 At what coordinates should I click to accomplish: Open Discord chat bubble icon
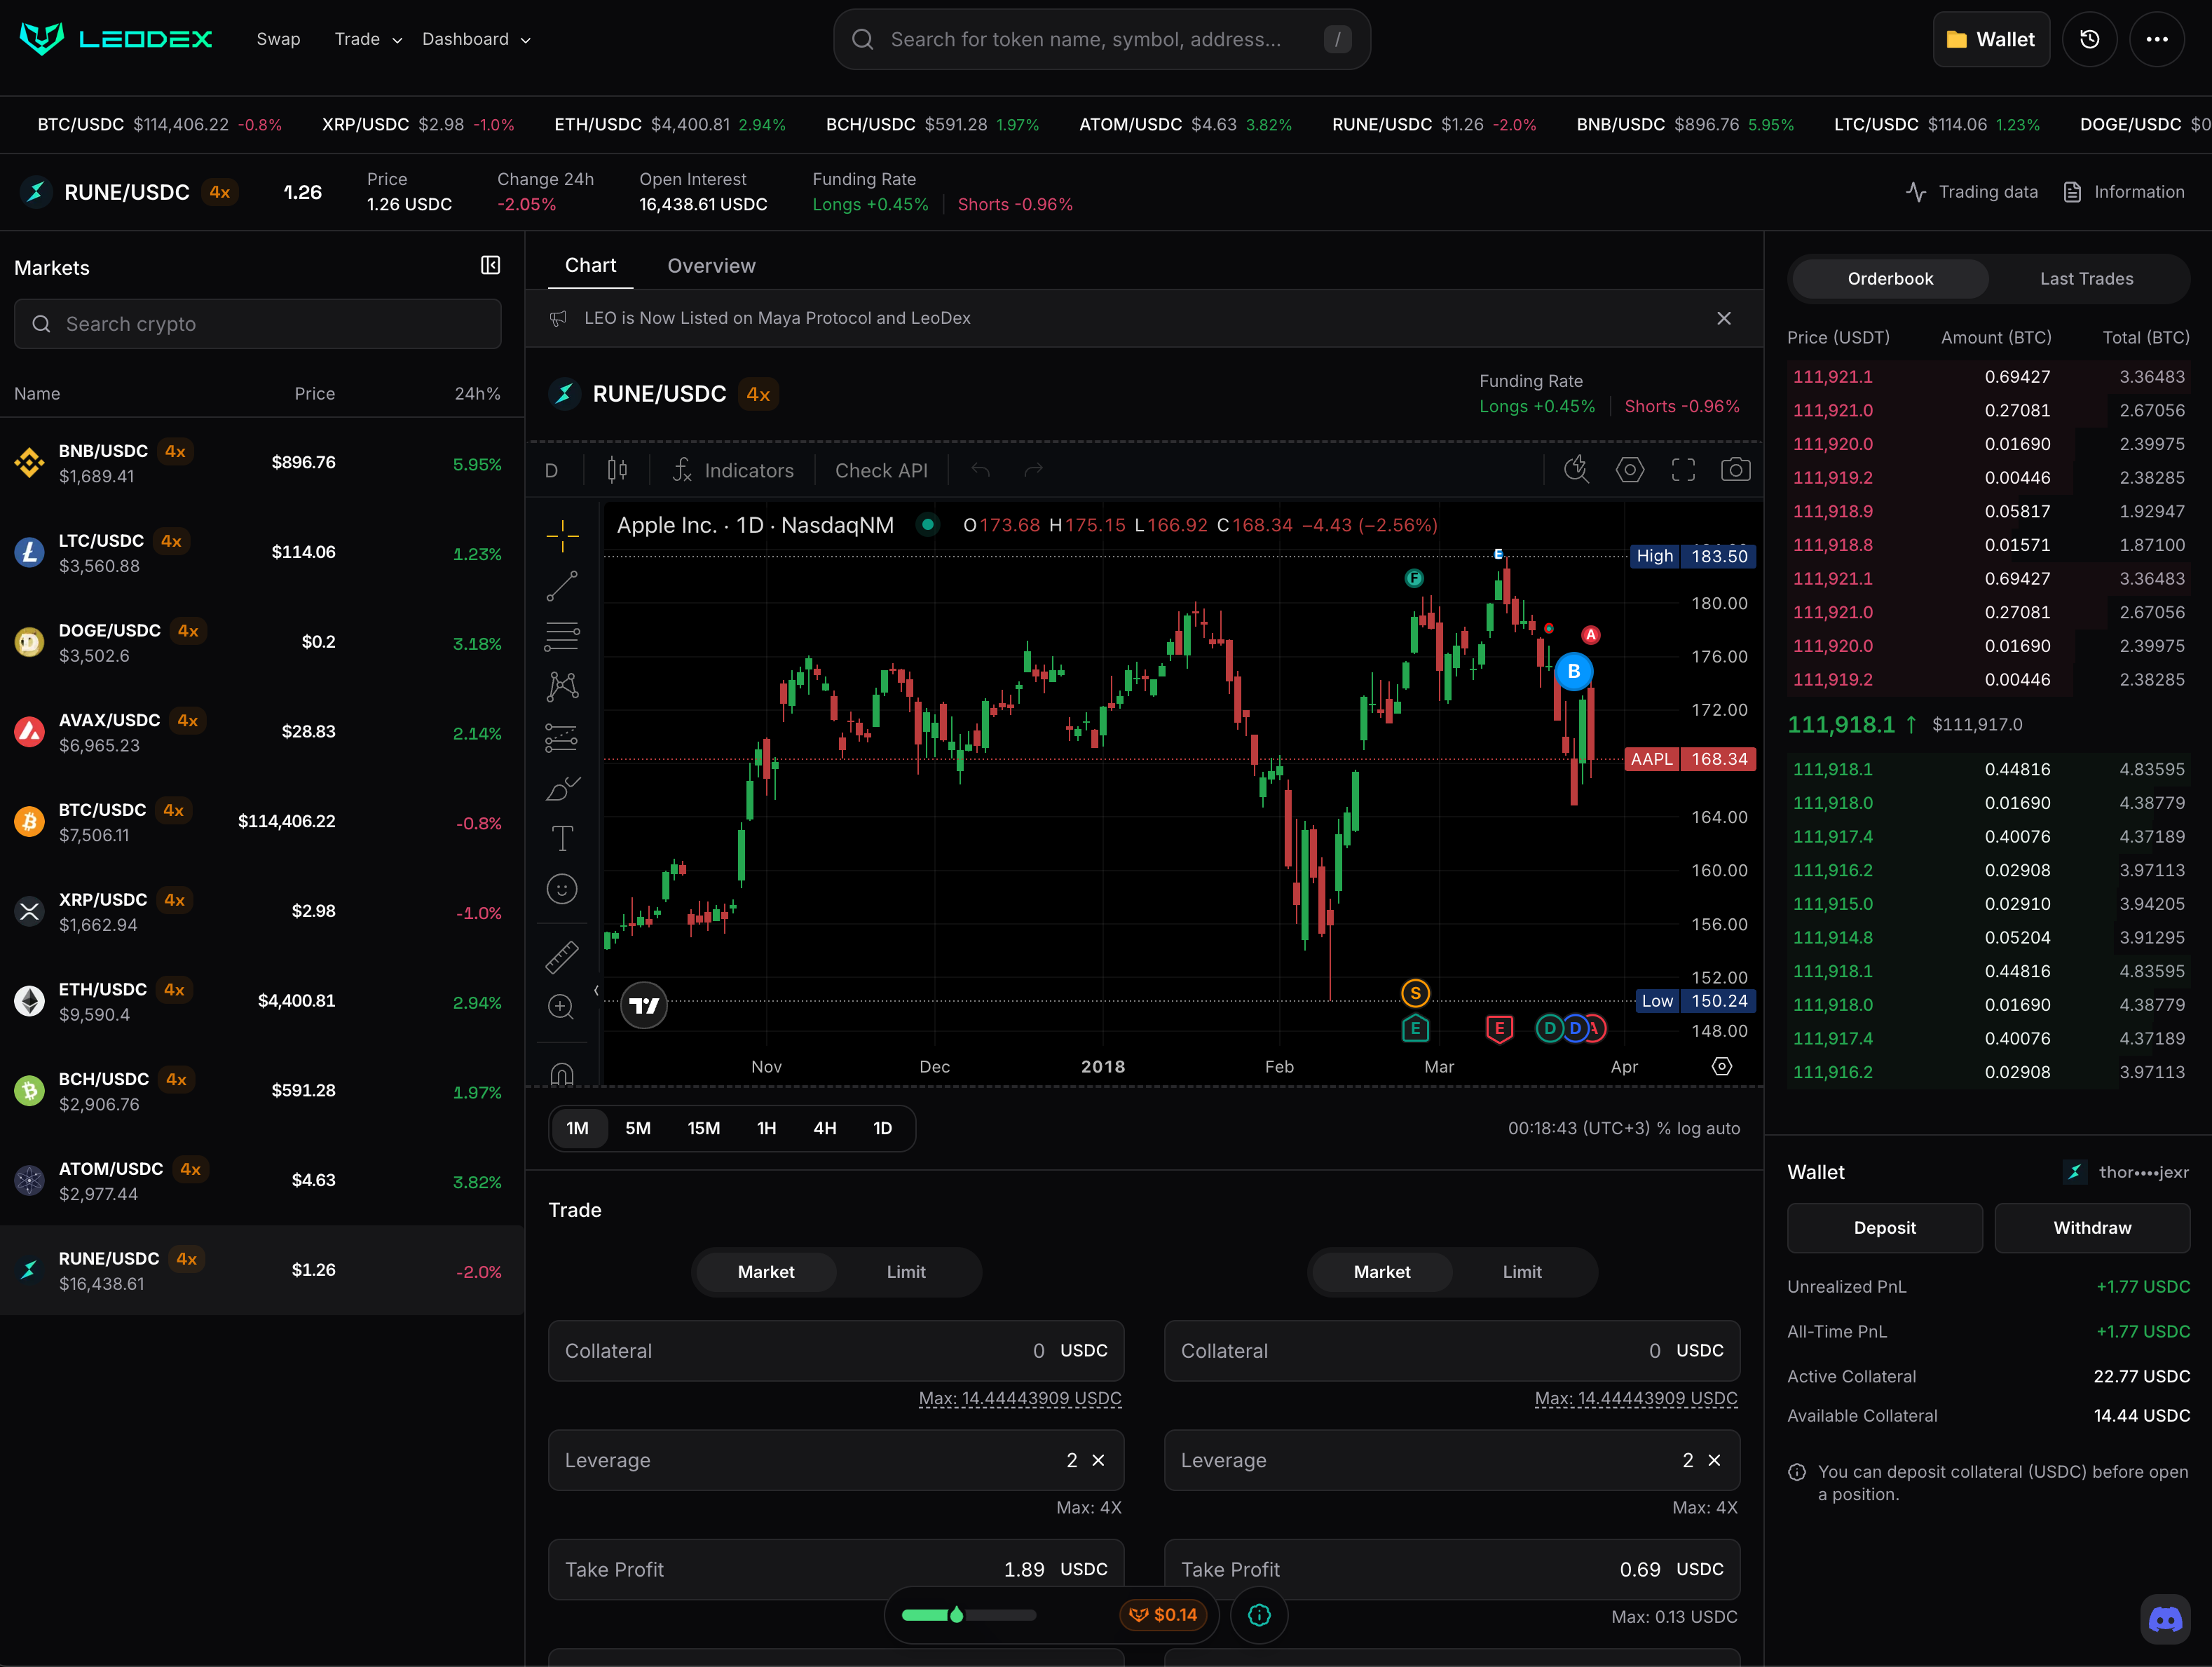[x=2165, y=1619]
